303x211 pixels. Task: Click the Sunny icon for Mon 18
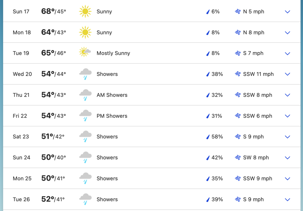[x=85, y=32]
